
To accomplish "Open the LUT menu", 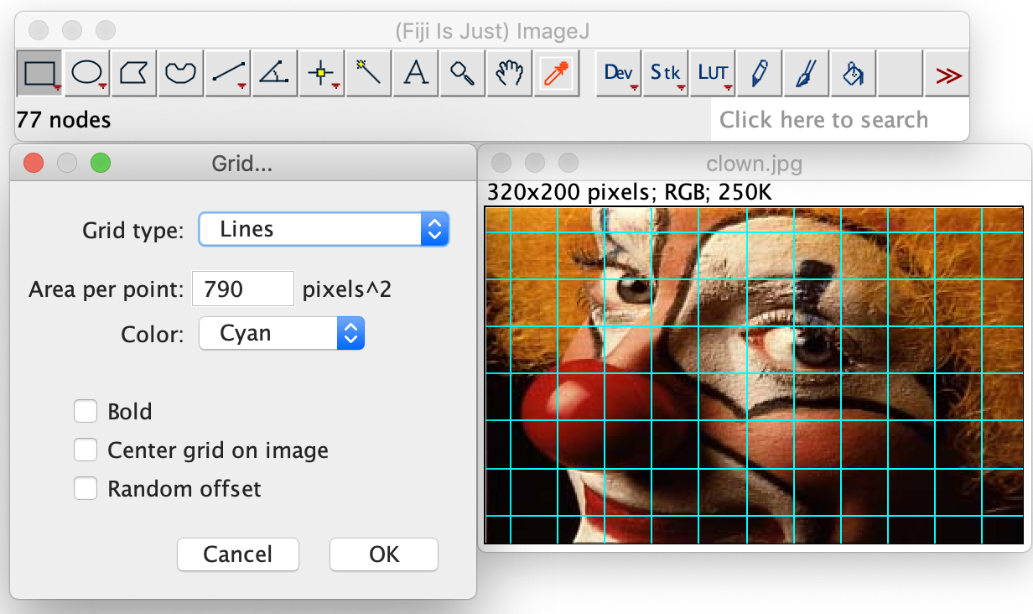I will (x=713, y=73).
